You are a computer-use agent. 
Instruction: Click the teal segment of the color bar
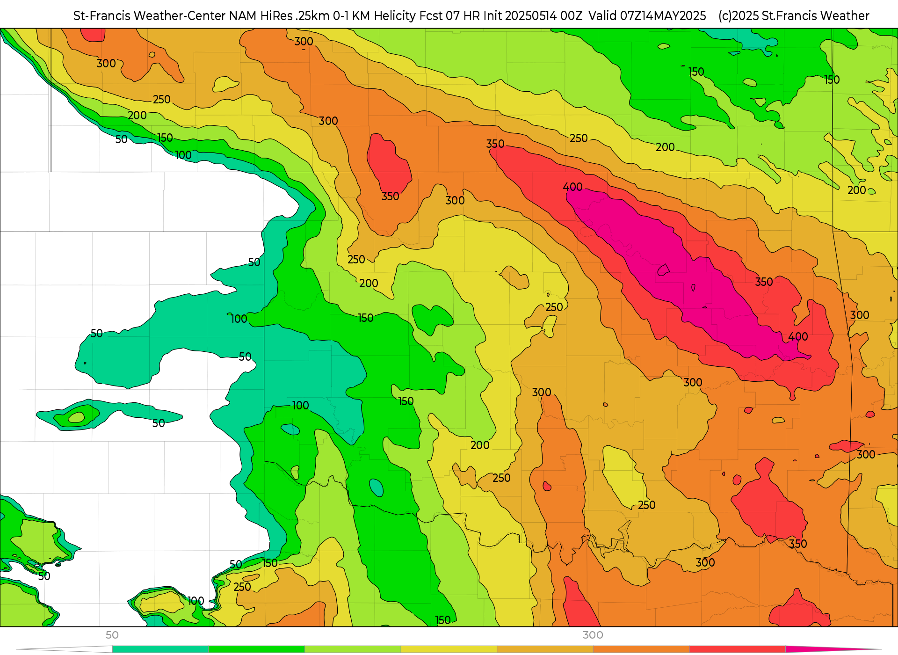(x=160, y=649)
